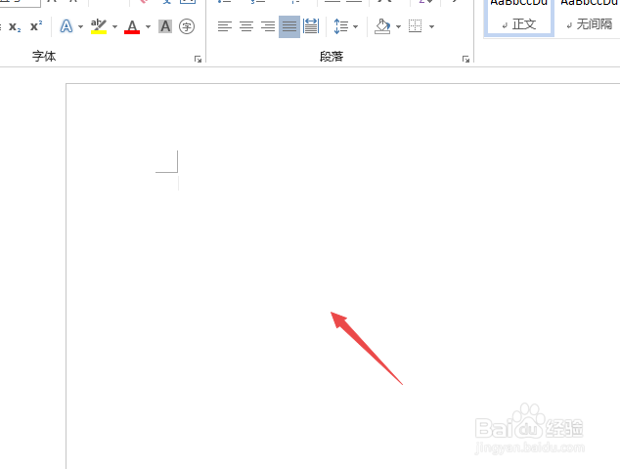Toggle character shading A button

click(x=165, y=26)
